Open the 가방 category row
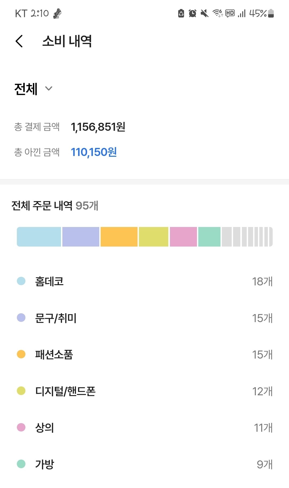This screenshot has height=488, width=289. pos(144,464)
